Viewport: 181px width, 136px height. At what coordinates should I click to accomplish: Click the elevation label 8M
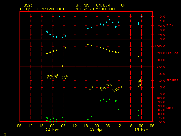(123, 5)
